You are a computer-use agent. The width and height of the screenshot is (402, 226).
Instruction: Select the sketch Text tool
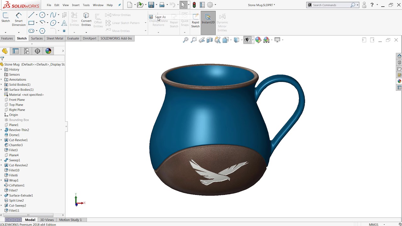pos(64,23)
